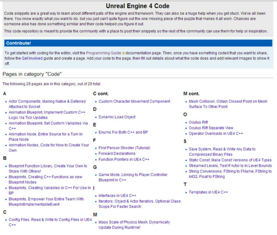The image size is (277, 235).
Task: Open Blueprint Function Library link
Action: tap(48, 169)
